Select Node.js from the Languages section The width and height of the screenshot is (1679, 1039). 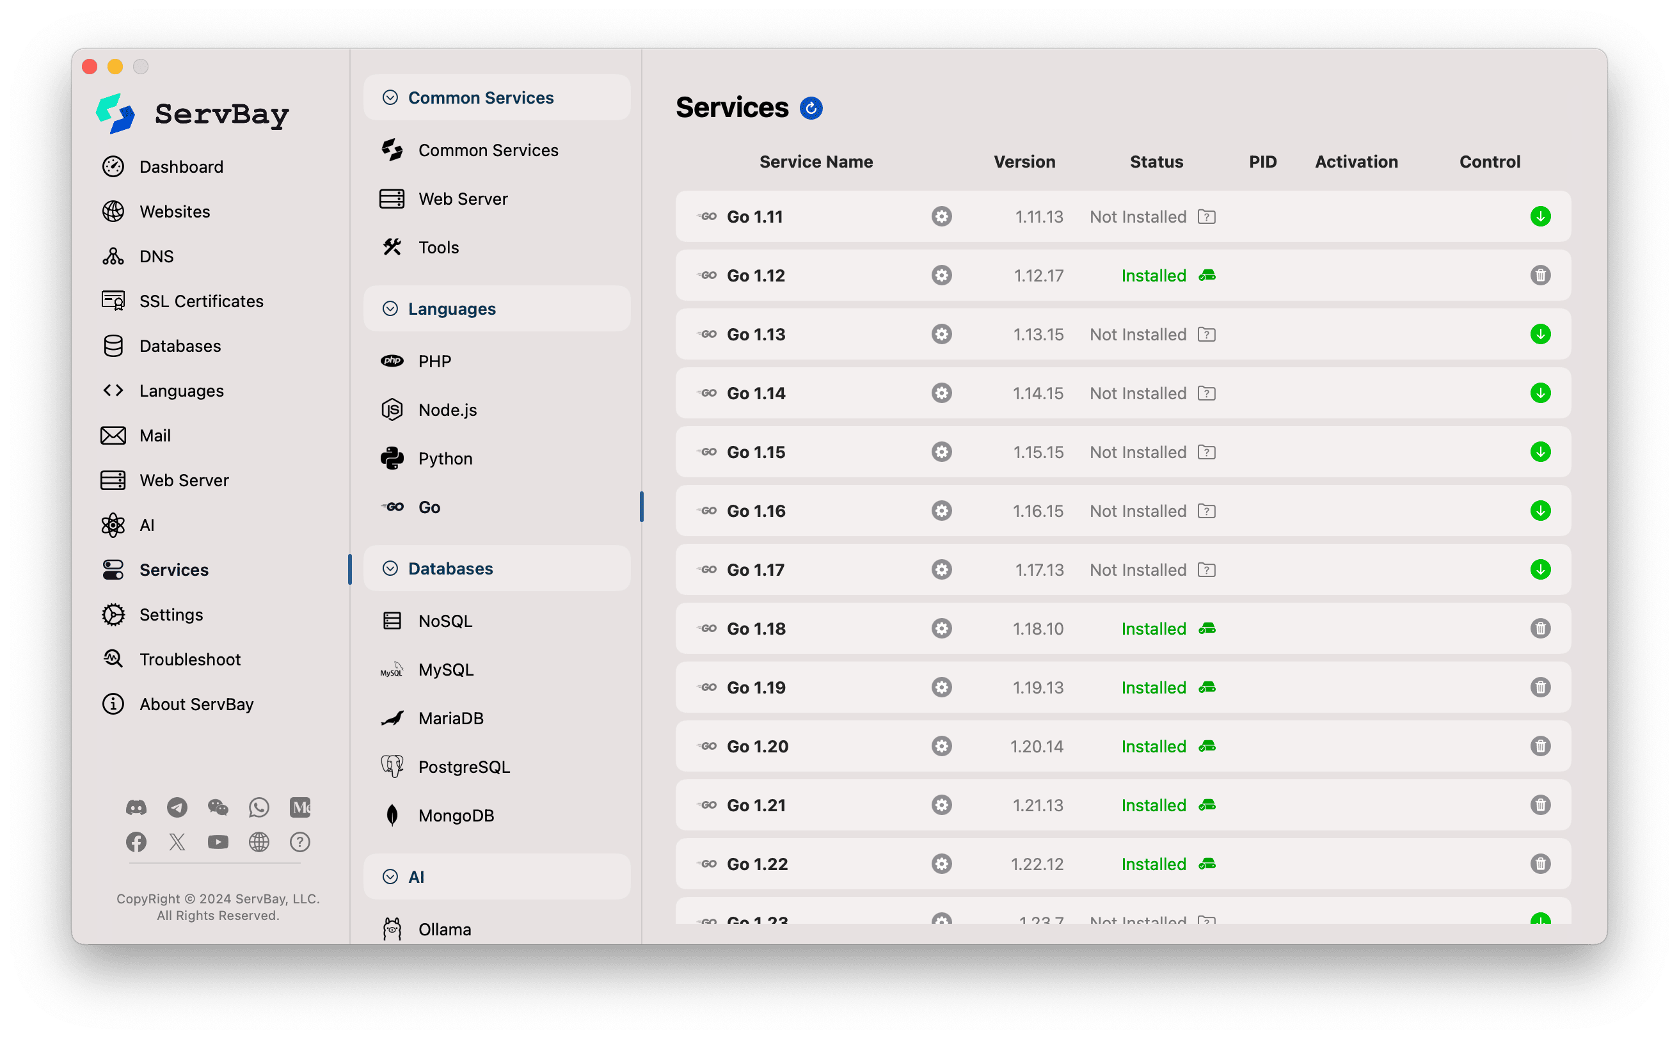click(447, 409)
